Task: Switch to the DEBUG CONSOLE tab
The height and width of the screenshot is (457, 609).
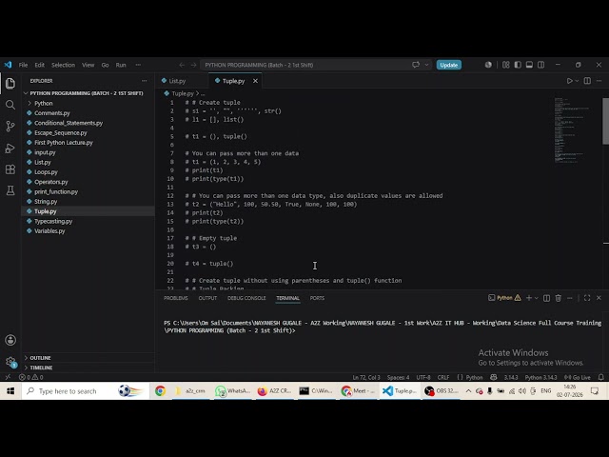Action: [x=246, y=298]
